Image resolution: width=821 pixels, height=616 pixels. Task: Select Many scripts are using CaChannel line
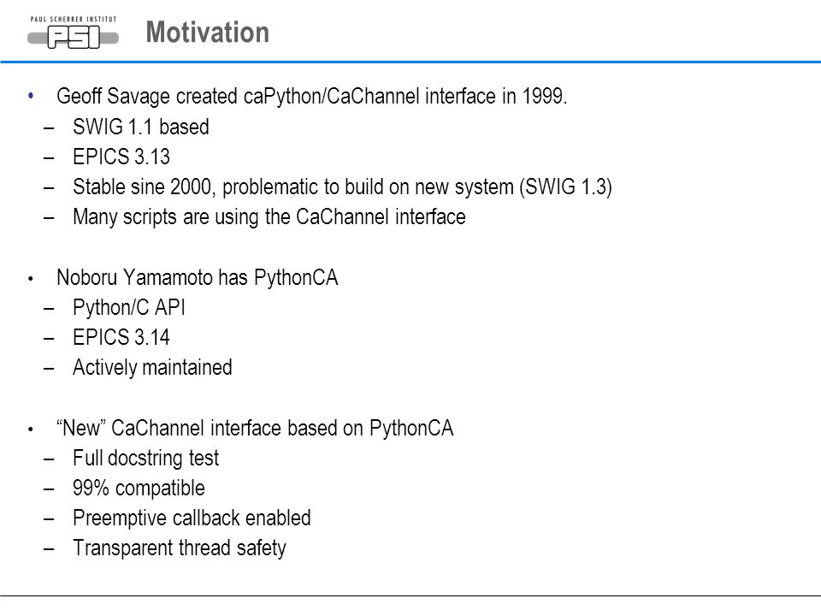point(269,216)
